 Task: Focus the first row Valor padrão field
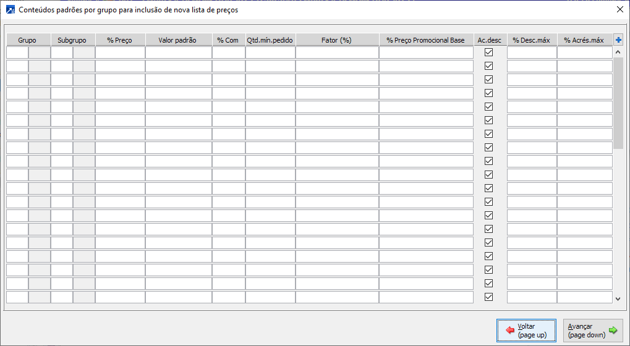[179, 53]
